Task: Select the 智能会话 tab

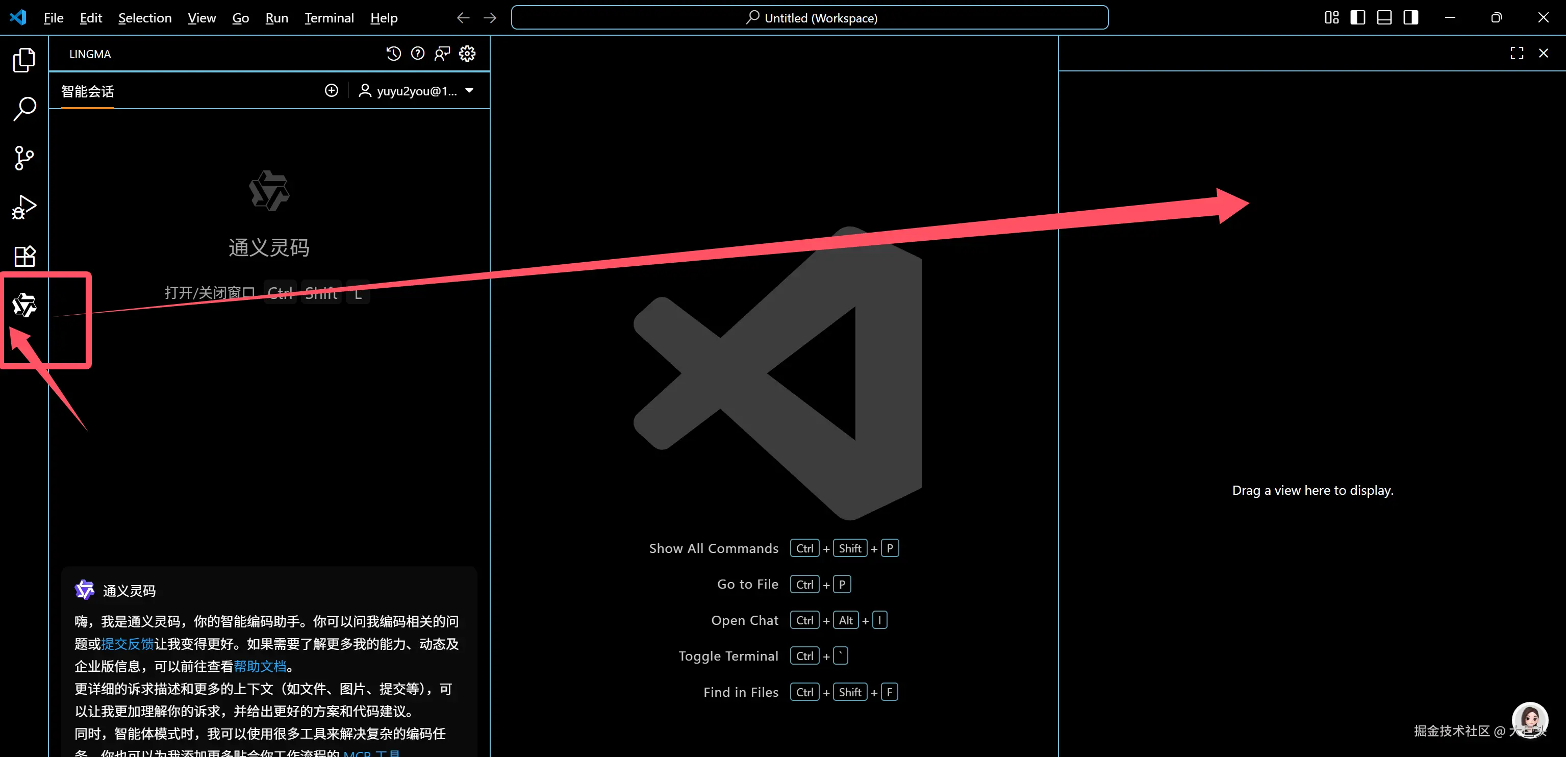Action: [x=88, y=91]
